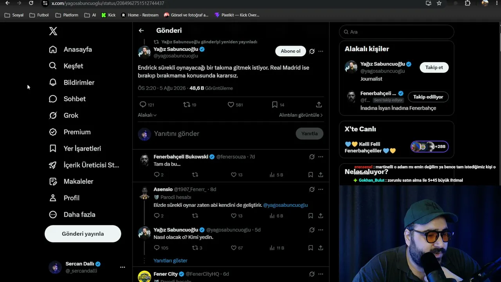Click the Yanıtını gönder reply field

[x=223, y=134]
